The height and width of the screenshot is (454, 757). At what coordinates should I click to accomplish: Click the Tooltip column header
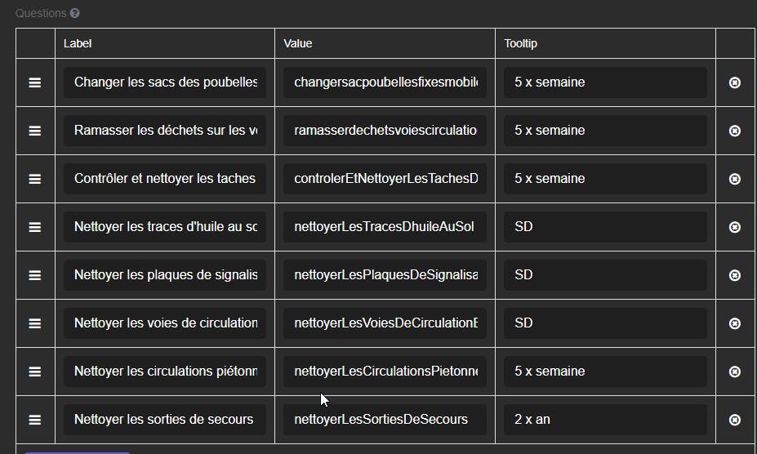(x=520, y=43)
